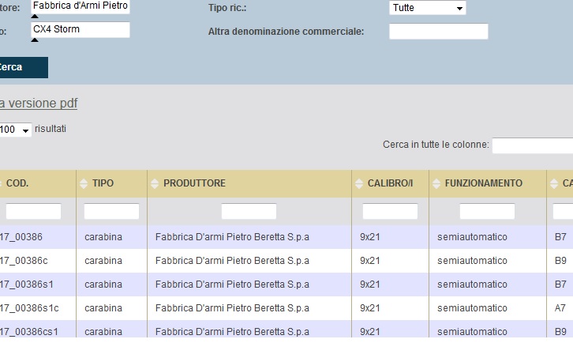Open the results-per-page 100 dropdown

point(15,130)
